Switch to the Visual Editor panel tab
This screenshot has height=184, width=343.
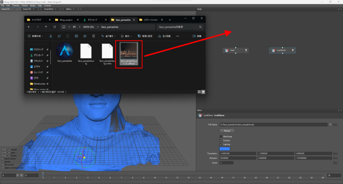(48, 9)
